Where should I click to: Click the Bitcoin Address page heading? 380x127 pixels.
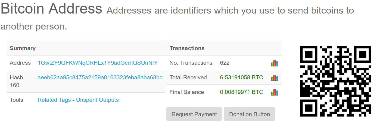51,9
